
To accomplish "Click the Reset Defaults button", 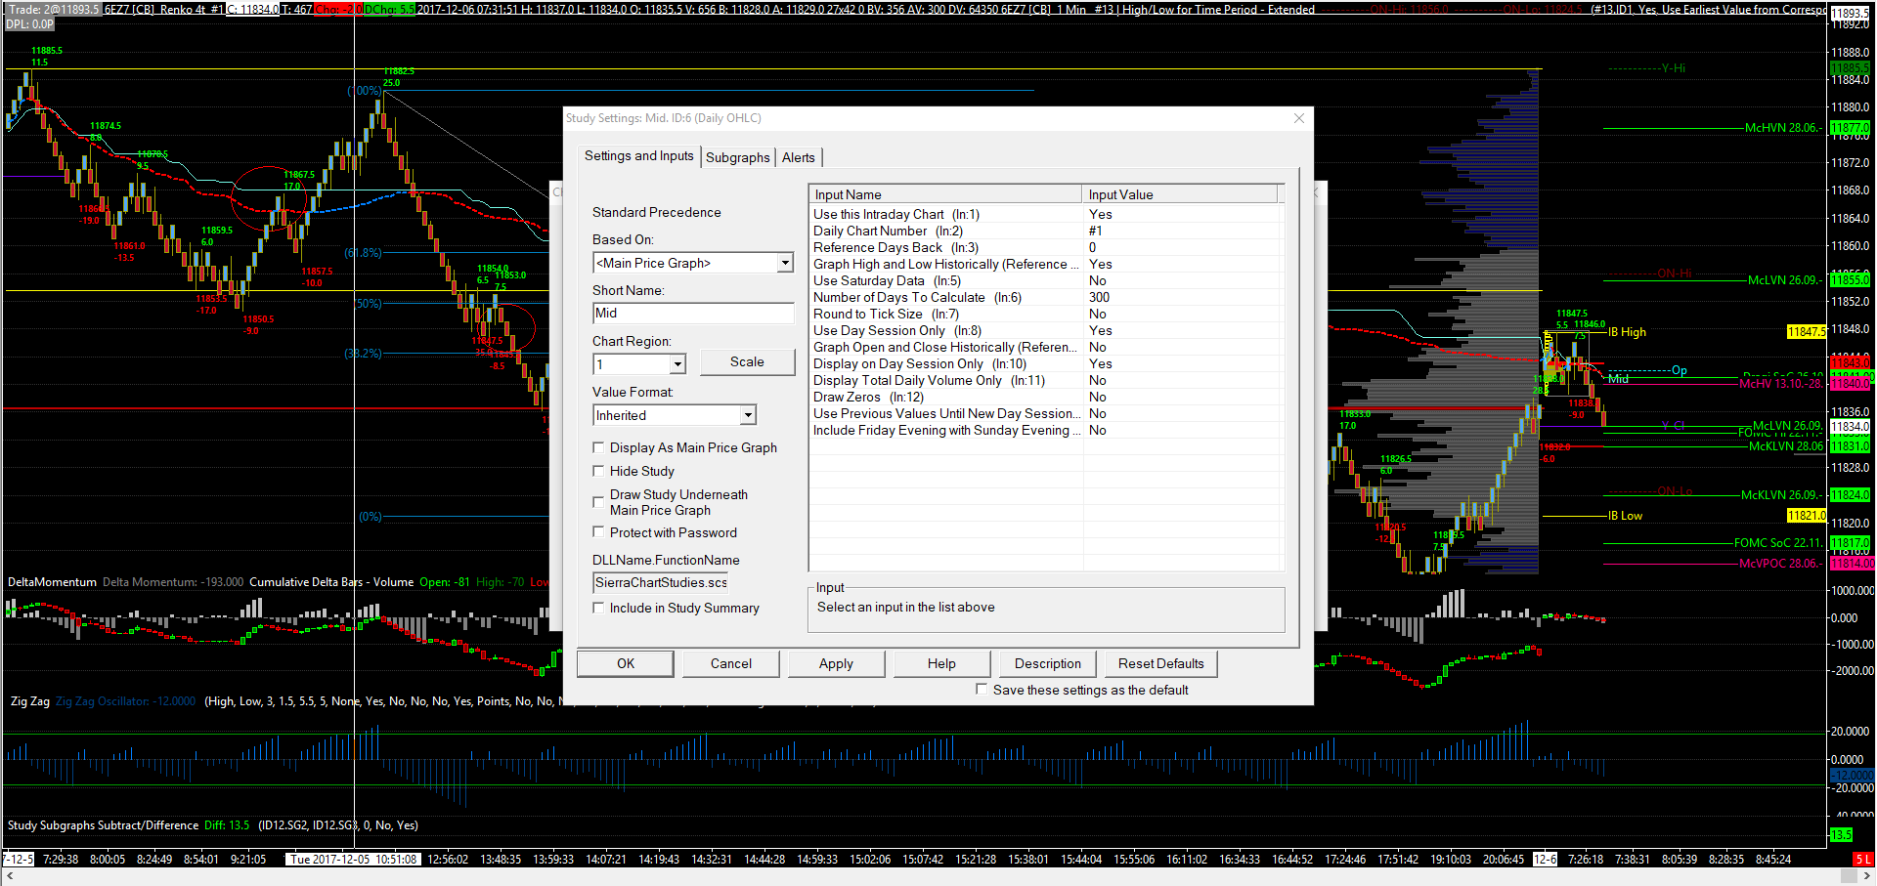I will pyautogui.click(x=1160, y=663).
